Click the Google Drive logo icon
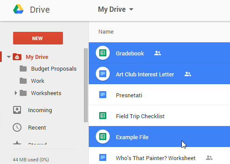Screen dimensions: 230x164 18,9
